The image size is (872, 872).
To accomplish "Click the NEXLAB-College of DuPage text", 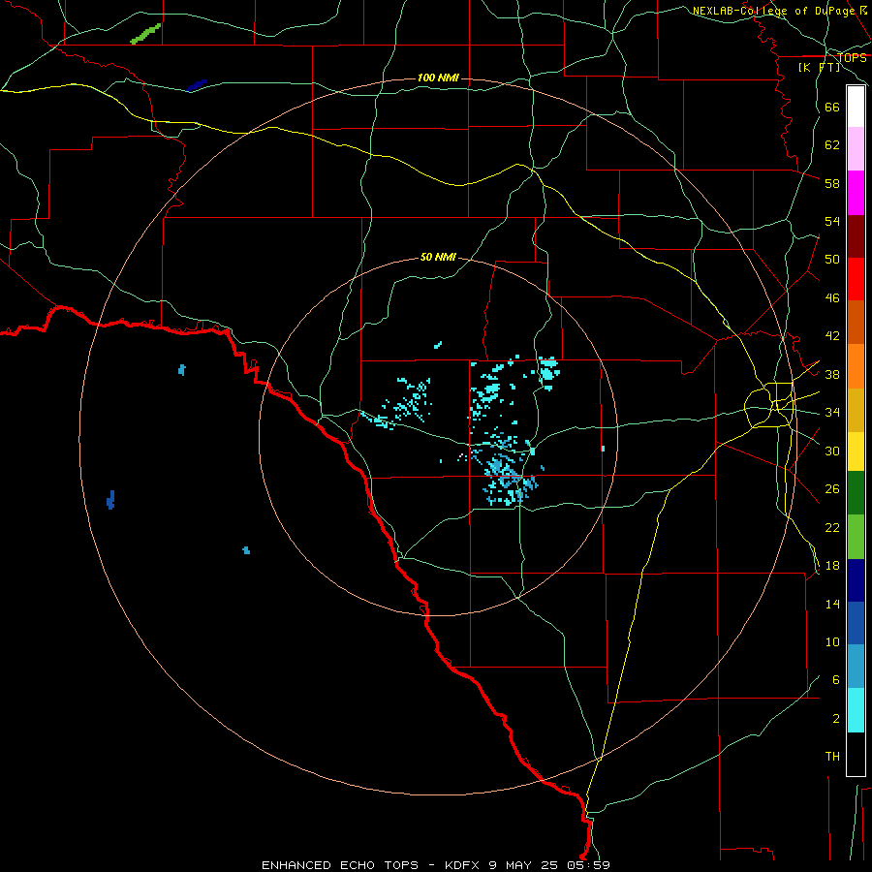I will (x=773, y=11).
